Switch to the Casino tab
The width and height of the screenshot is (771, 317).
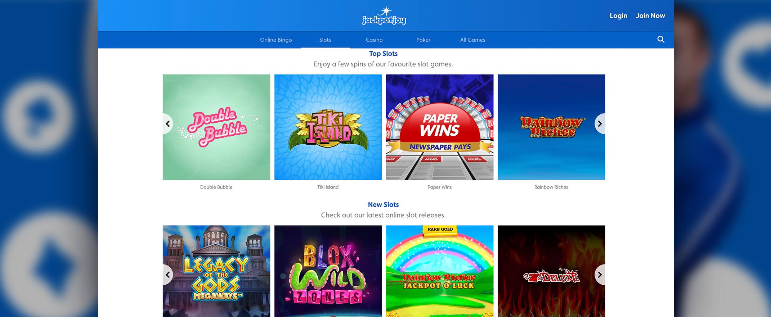374,40
